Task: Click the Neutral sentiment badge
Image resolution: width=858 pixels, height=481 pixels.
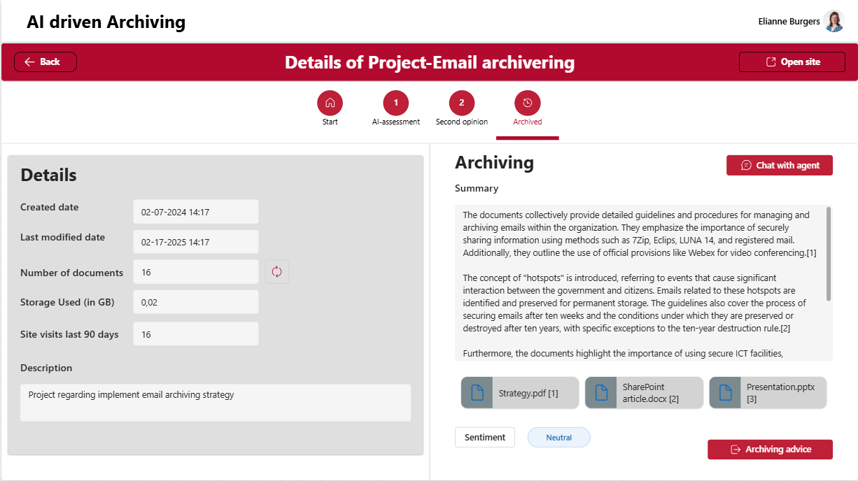Action: coord(558,437)
